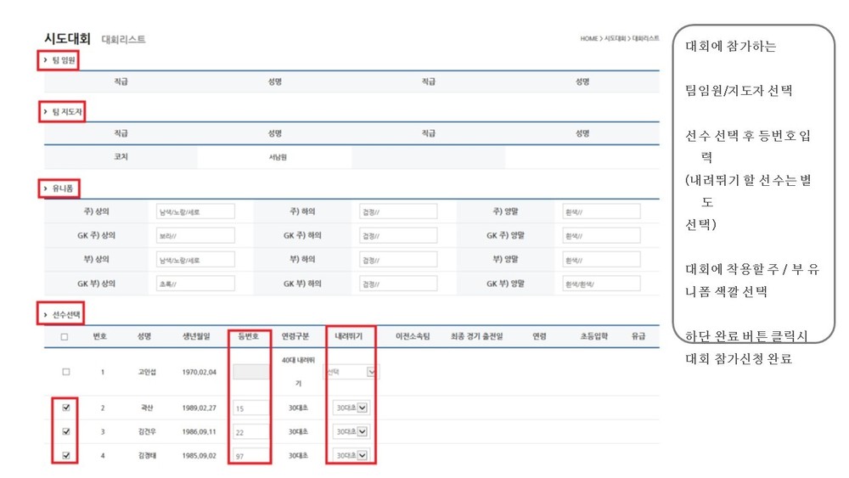Image resolution: width=849 pixels, height=478 pixels.
Task: Expand the 팀 지도자 section arrow
Action: tap(46, 112)
